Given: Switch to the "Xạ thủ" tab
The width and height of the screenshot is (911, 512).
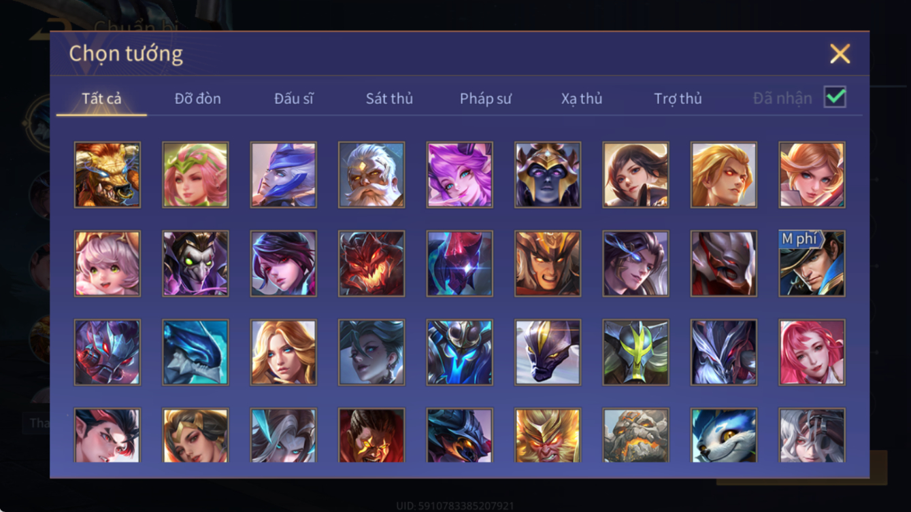Looking at the screenshot, I should [582, 99].
